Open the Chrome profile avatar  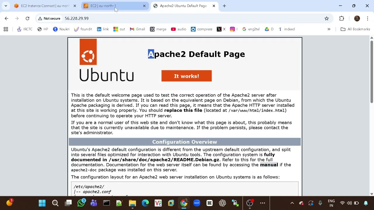click(x=357, y=18)
